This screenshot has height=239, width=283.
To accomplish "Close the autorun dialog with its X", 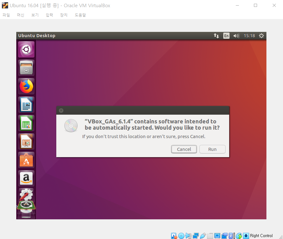I will 61,110.
